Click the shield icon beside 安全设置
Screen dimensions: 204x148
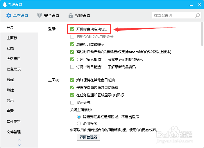point(40,15)
